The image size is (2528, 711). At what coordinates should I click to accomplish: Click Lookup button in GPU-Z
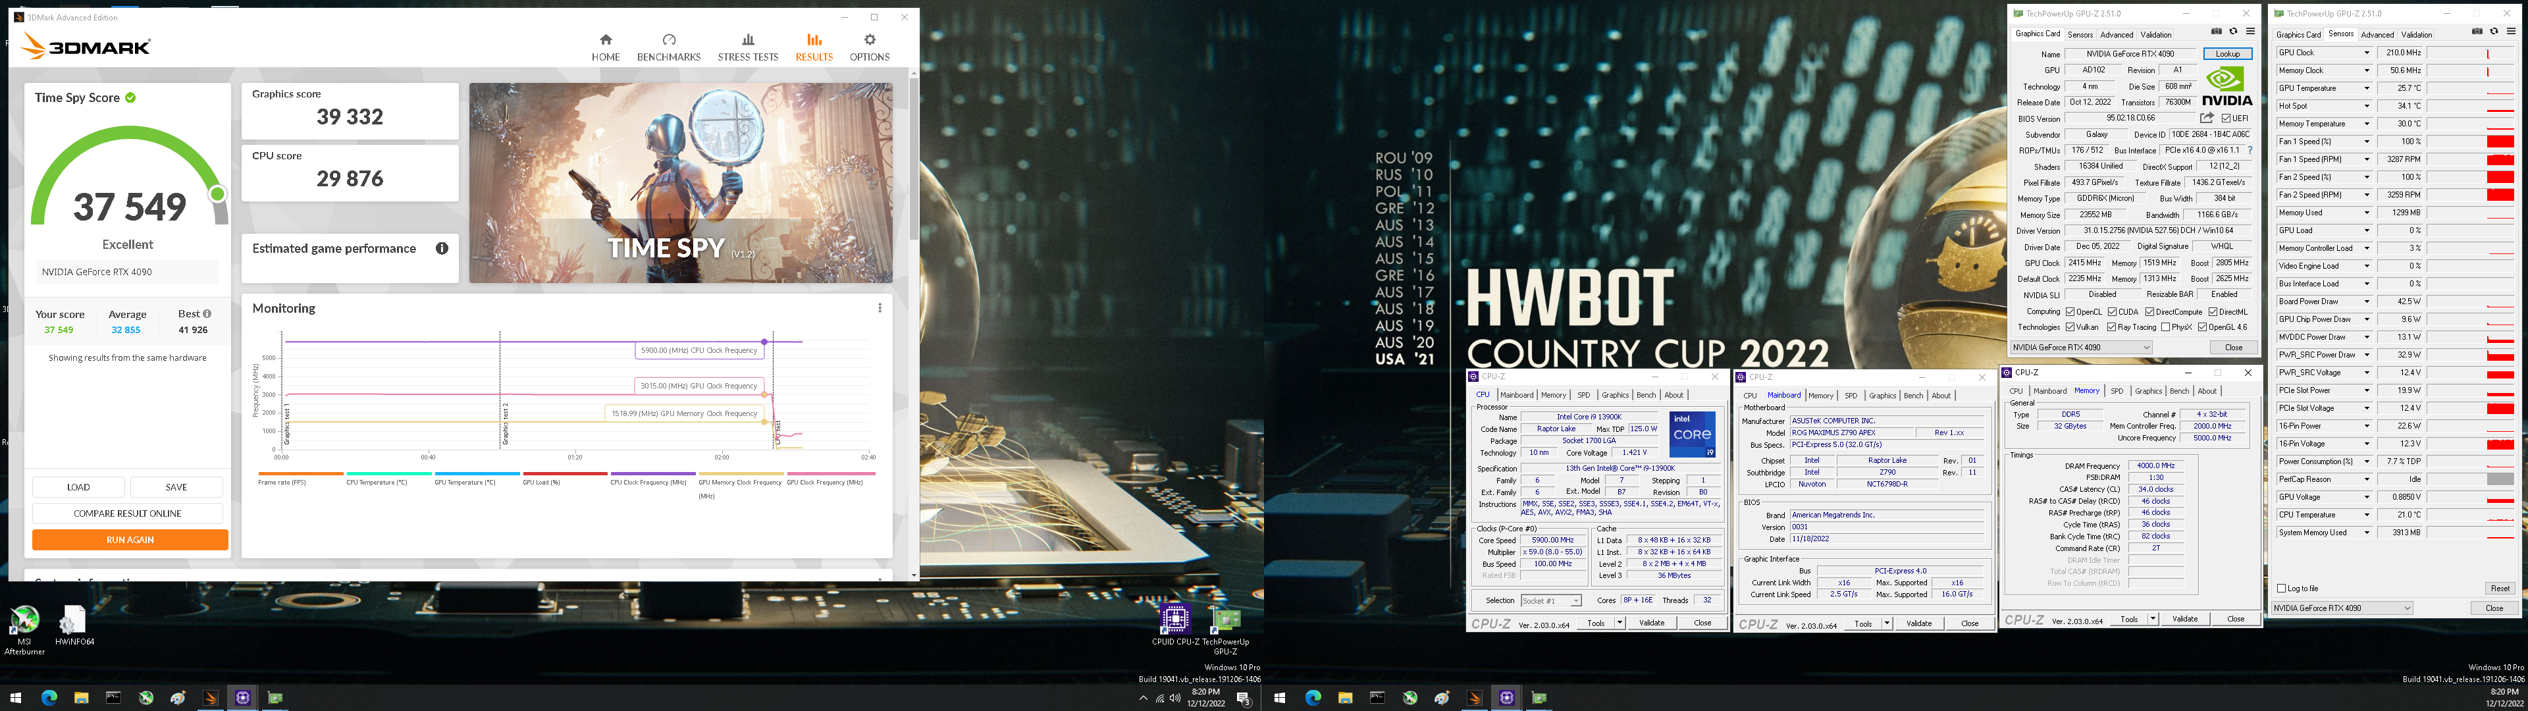click(2226, 54)
